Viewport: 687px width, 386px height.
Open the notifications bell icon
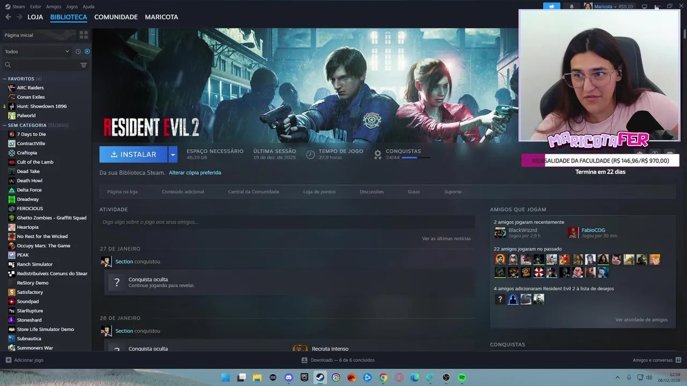(x=572, y=6)
